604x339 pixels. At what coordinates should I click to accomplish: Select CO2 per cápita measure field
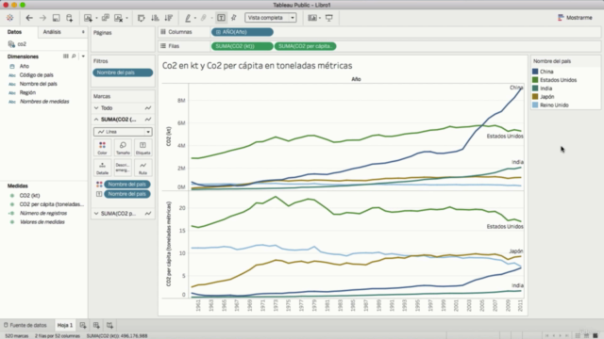point(51,204)
